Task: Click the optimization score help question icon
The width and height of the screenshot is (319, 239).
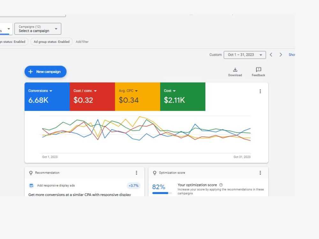Action: 221,185
